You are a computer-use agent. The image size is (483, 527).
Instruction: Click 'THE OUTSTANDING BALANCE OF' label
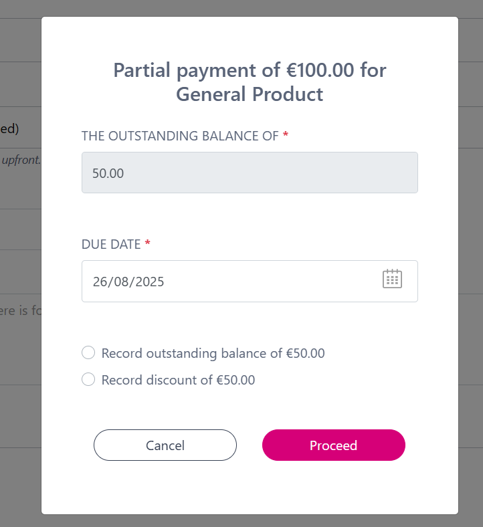pos(179,136)
